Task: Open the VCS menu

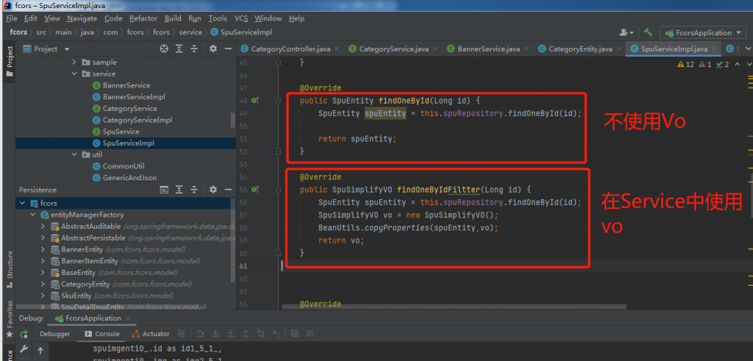Action: click(x=241, y=18)
